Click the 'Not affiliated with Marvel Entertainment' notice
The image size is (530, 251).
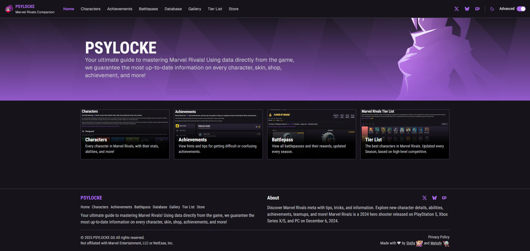click(x=127, y=243)
